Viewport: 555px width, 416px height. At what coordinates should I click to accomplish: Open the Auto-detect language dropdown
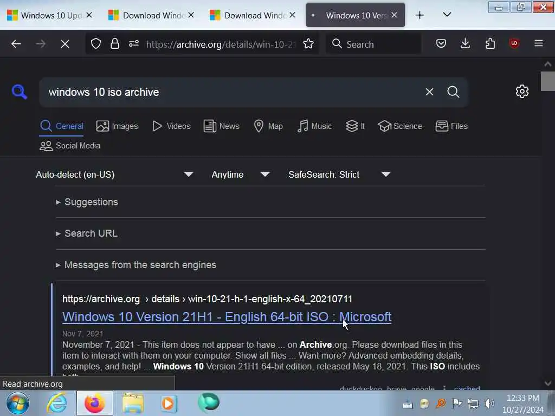click(115, 174)
